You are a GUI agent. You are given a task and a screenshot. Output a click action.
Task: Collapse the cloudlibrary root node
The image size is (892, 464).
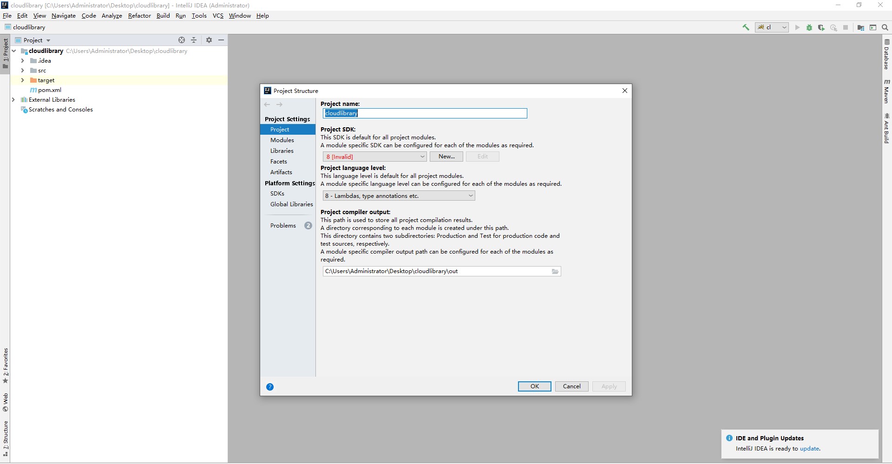14,51
